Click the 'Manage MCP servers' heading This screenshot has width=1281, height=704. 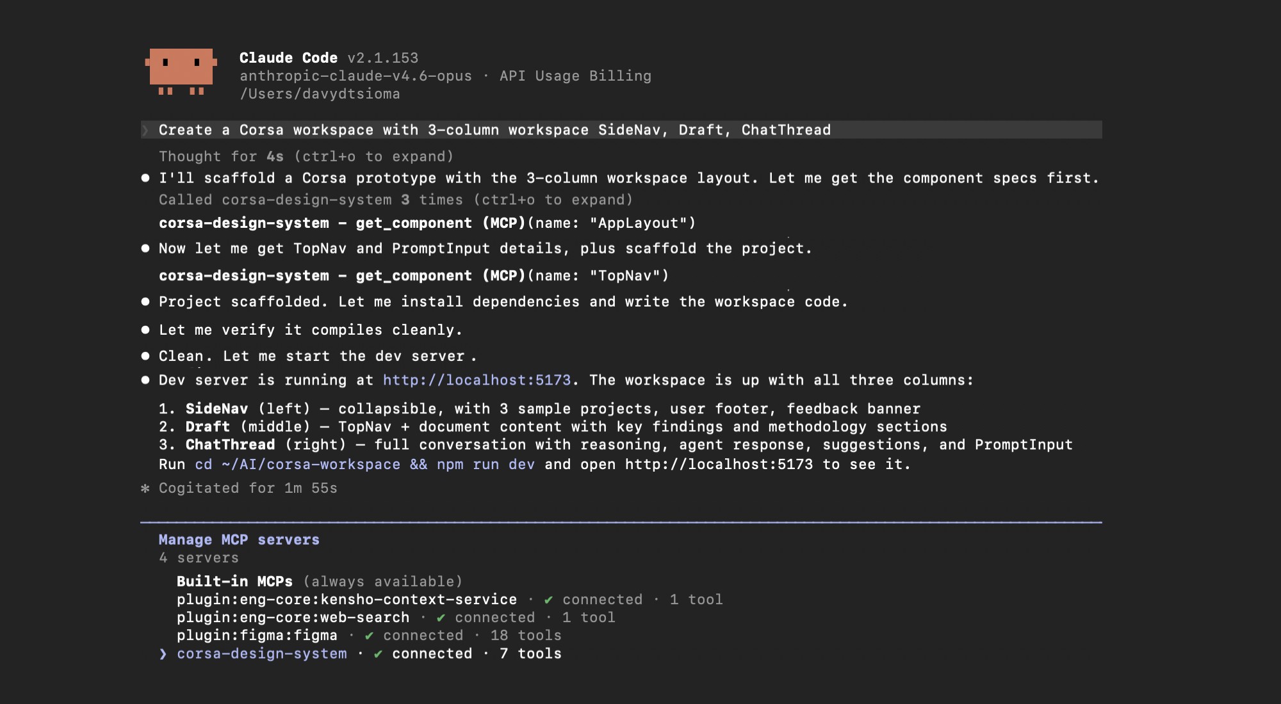click(x=239, y=540)
